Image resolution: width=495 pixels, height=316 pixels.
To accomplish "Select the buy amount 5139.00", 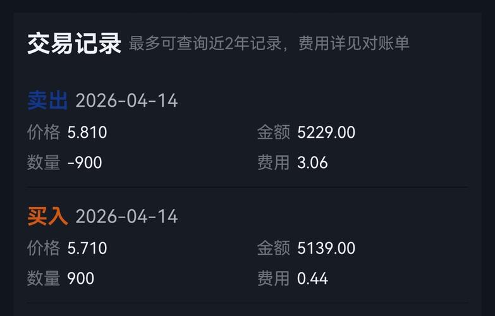I will [326, 248].
